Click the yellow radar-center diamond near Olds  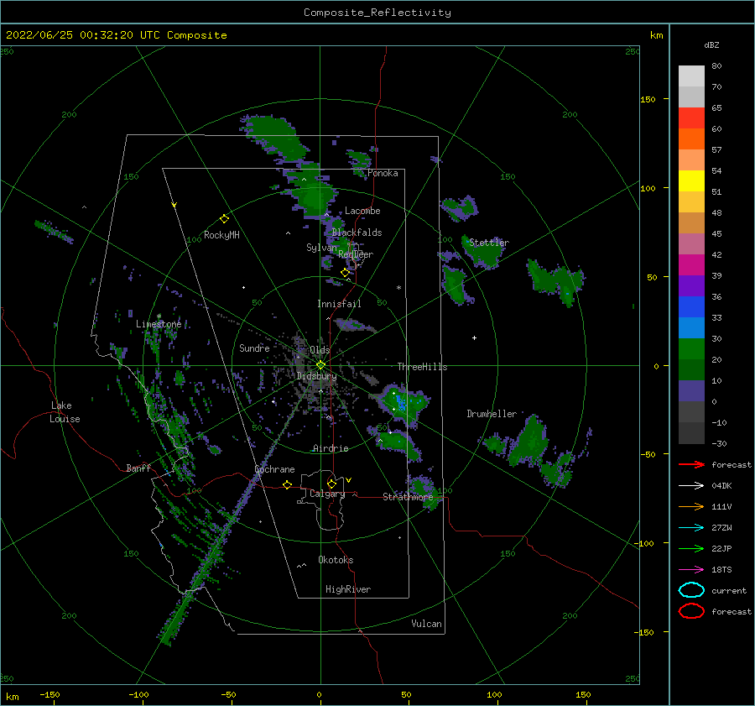point(320,365)
